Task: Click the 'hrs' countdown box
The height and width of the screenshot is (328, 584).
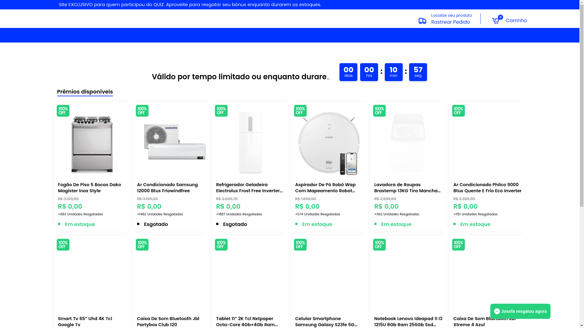Action: pos(369,72)
